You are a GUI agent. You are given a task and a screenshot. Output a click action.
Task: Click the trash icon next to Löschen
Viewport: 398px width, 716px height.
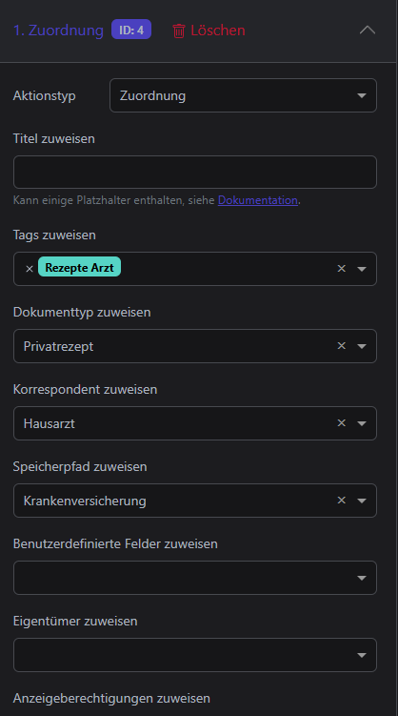(179, 31)
